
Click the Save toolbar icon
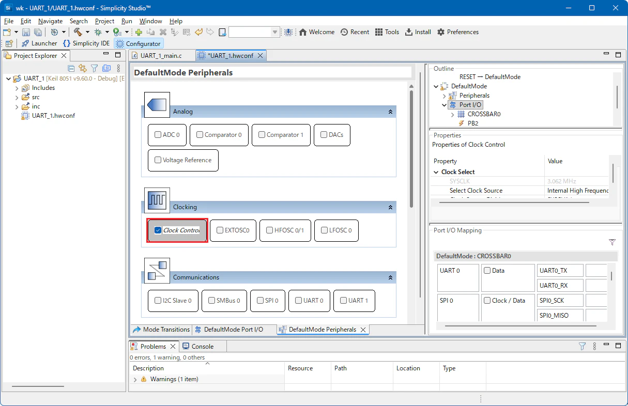[x=26, y=32]
